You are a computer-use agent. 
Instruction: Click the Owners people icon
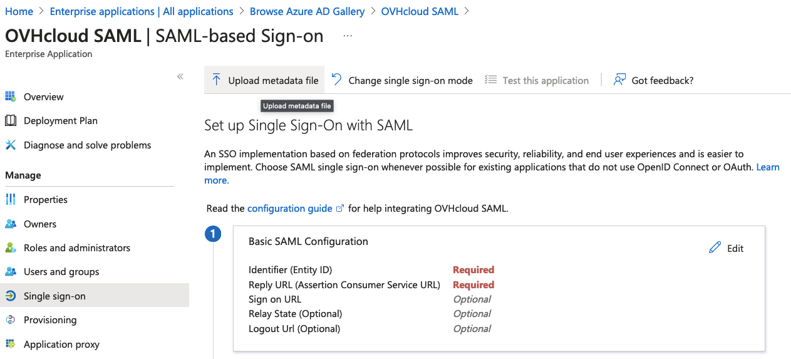click(10, 224)
